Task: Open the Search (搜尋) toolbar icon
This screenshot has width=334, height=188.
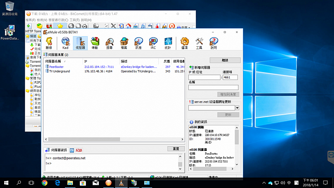Action: click(109, 43)
